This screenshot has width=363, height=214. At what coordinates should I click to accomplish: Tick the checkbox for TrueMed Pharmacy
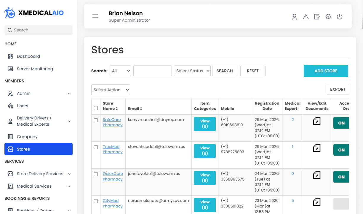click(x=96, y=147)
